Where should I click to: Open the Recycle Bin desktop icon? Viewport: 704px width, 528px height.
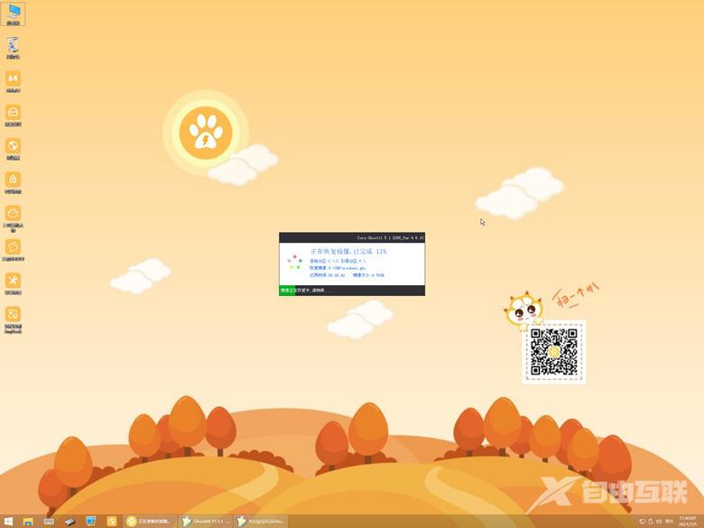13,48
